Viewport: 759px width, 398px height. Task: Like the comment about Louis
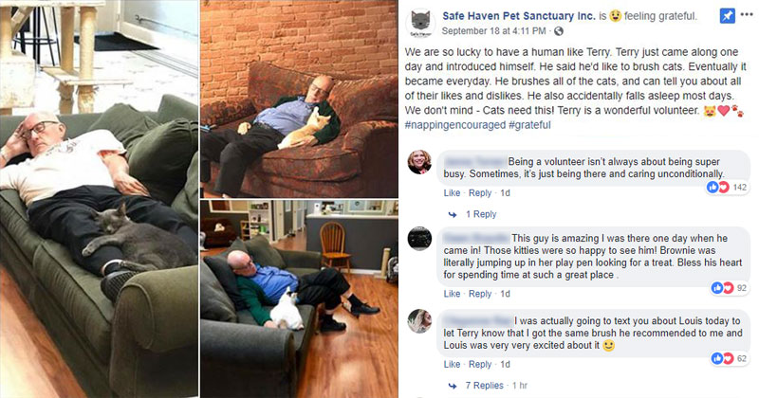(x=452, y=364)
